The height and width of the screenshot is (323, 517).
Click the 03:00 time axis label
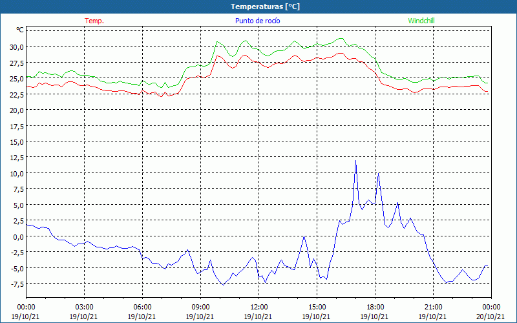[84, 307]
